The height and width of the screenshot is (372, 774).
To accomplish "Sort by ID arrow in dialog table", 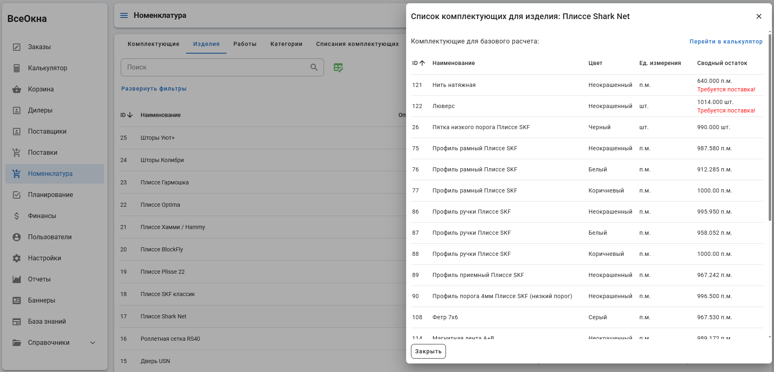I will point(422,63).
